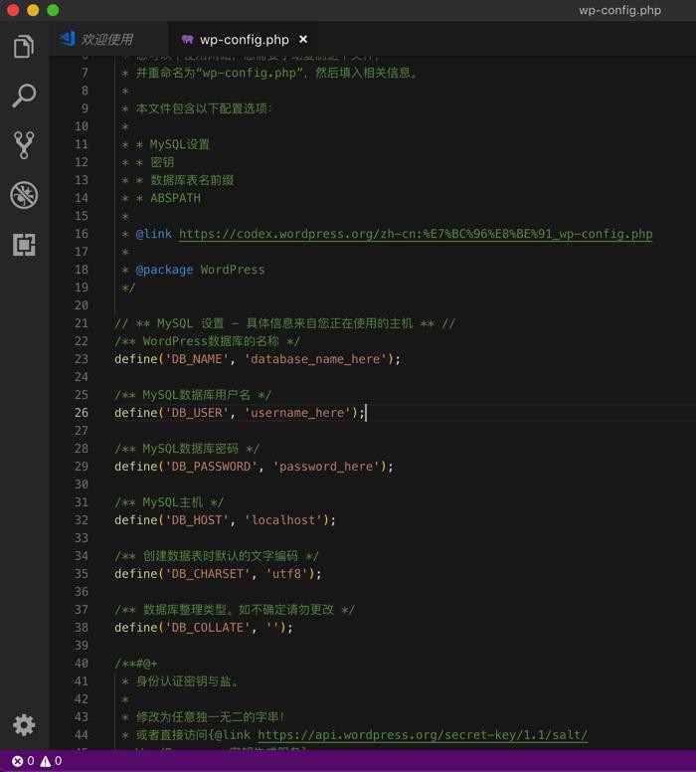Click the MySQL数据库用户名 comment

(x=193, y=395)
